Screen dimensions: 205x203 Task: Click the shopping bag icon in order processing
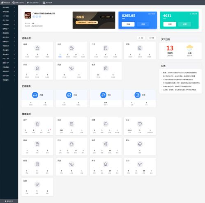37,48
